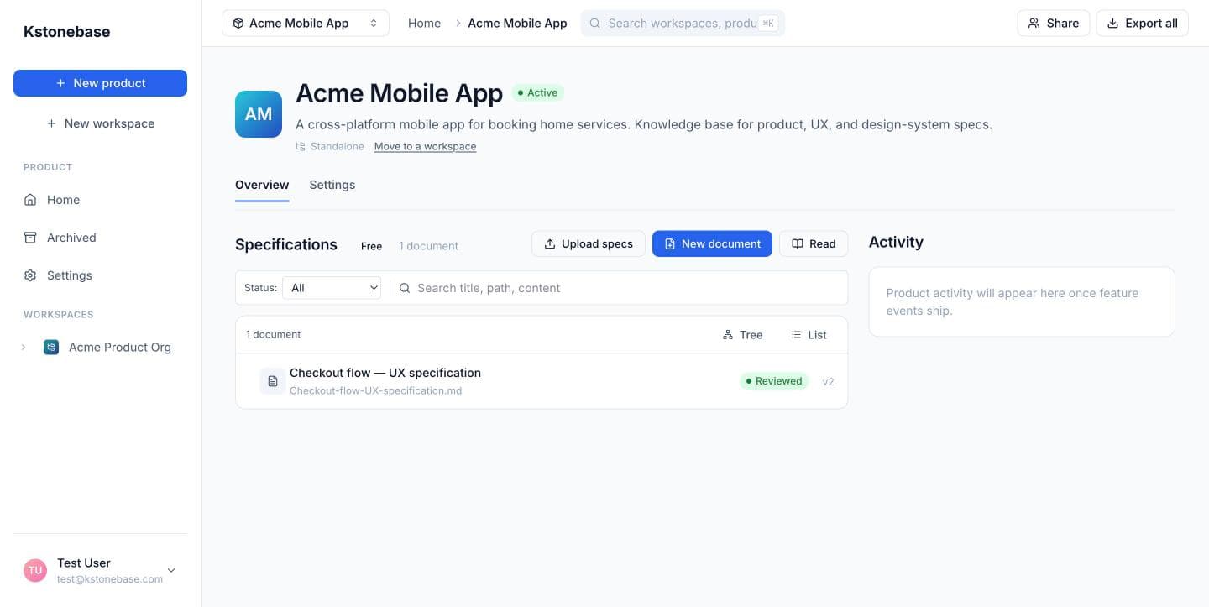Click the v2 version label
1209x607 pixels.
point(828,381)
